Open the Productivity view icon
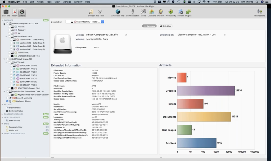This screenshot has width=271, height=161. pyautogui.click(x=171, y=13)
